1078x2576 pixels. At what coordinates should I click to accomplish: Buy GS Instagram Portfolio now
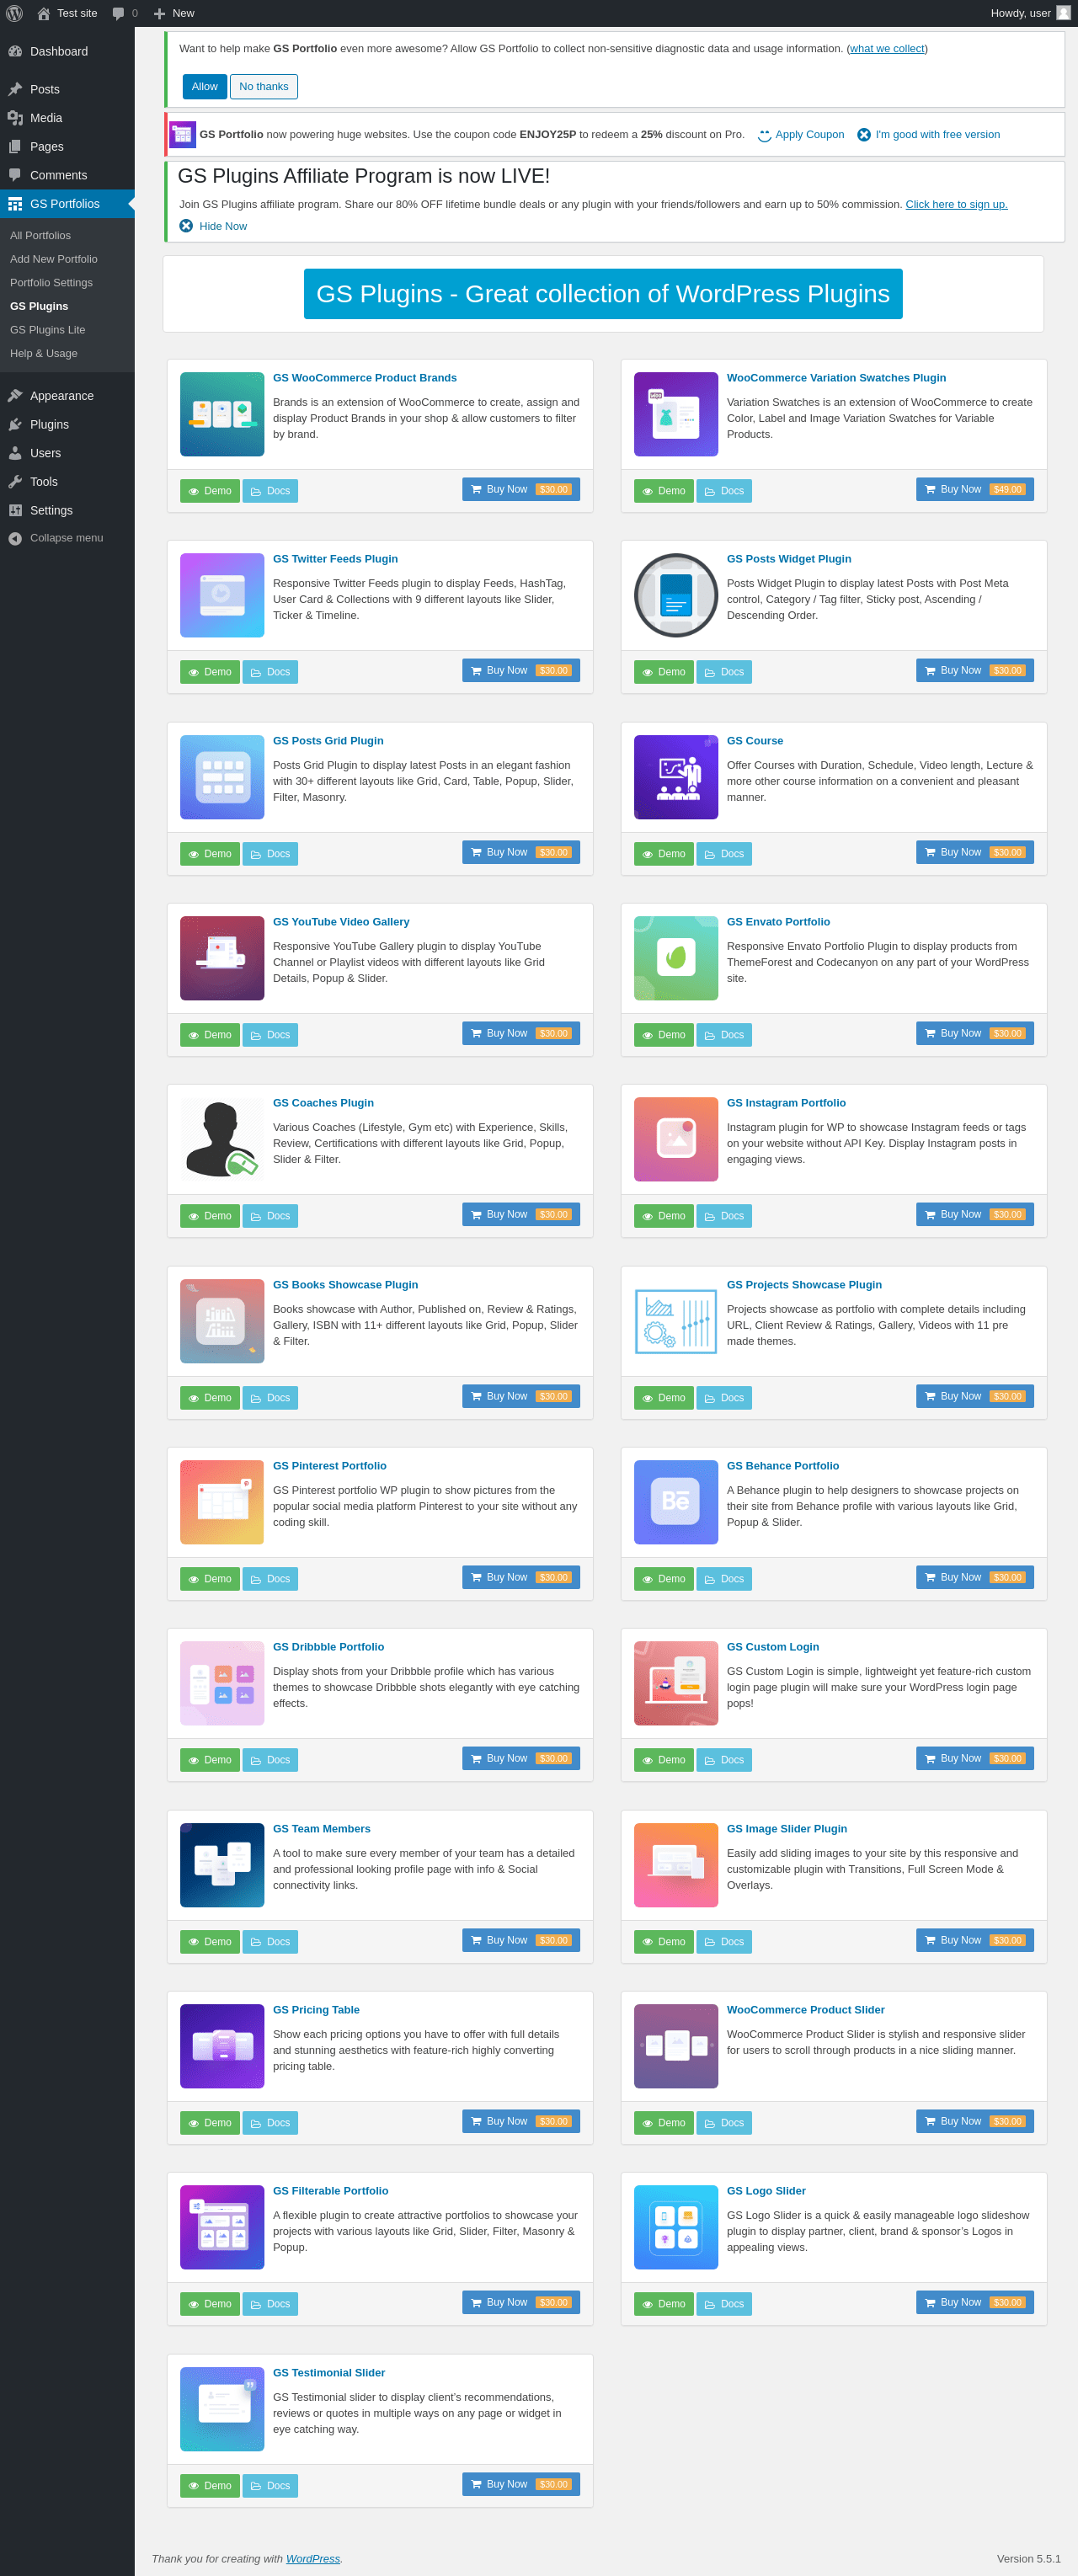point(975,1215)
